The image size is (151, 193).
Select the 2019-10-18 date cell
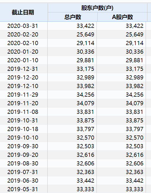coord(23,129)
